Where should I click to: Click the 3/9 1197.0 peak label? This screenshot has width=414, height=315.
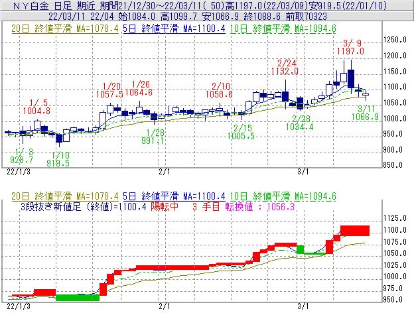[x=350, y=47]
